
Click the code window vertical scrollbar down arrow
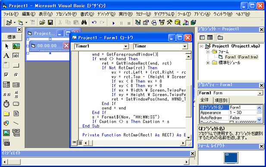pos(188,138)
